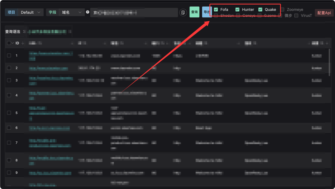Image resolution: width=335 pixels, height=189 pixels.
Task: Sort table by ID arrow icon
Action: tap(23, 43)
